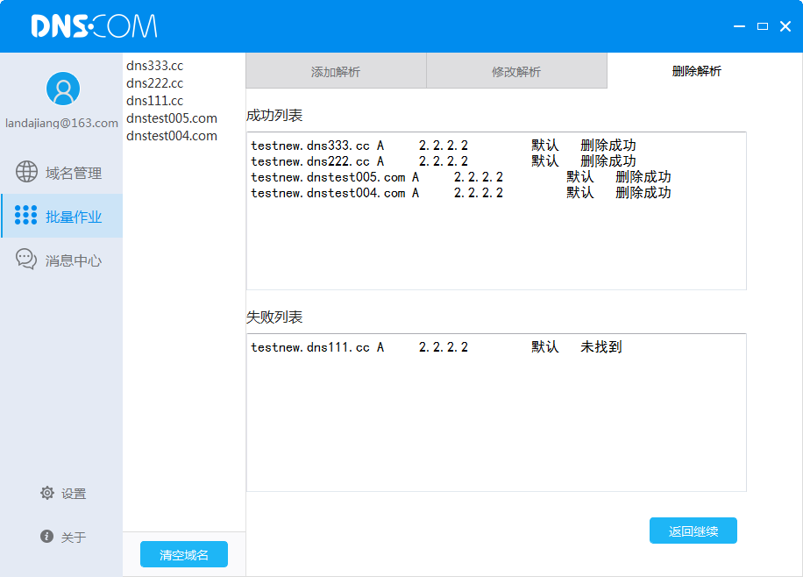Minimize the DNS.COM window
This screenshot has width=803, height=577.
tap(740, 26)
